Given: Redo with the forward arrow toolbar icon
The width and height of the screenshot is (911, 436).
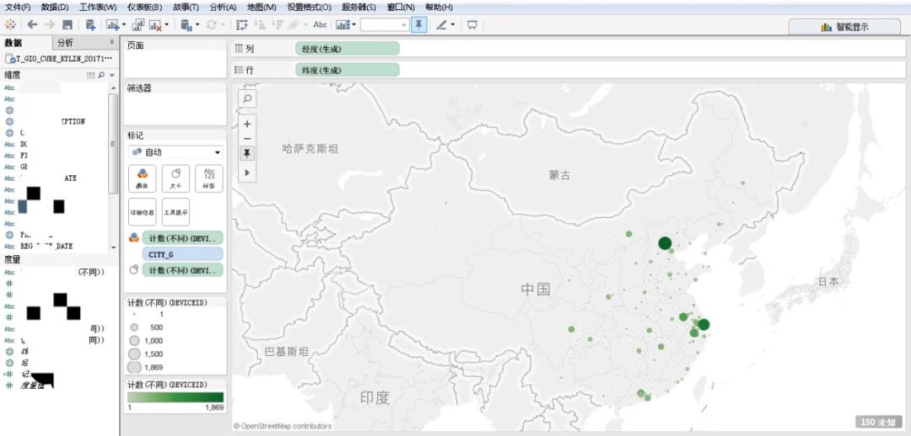Looking at the screenshot, I should (x=50, y=25).
